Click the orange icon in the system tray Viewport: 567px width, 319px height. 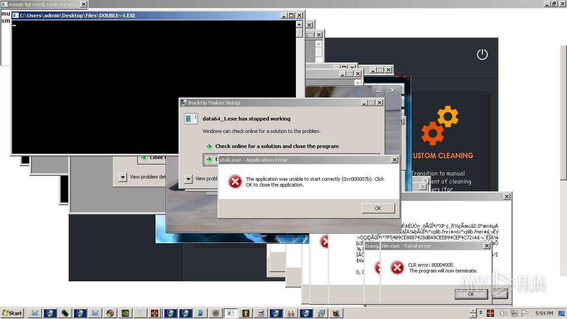490,313
